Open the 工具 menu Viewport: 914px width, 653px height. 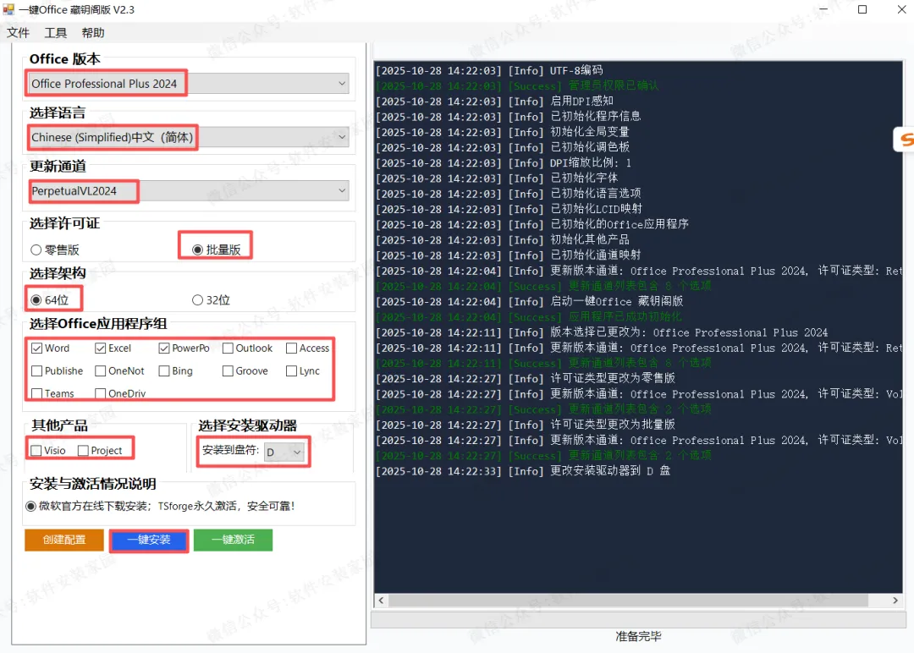coord(55,33)
